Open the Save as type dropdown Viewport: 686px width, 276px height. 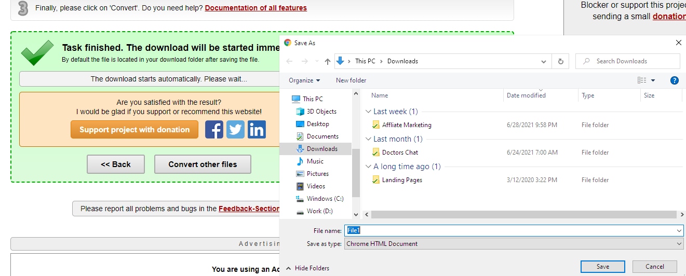tap(514, 244)
